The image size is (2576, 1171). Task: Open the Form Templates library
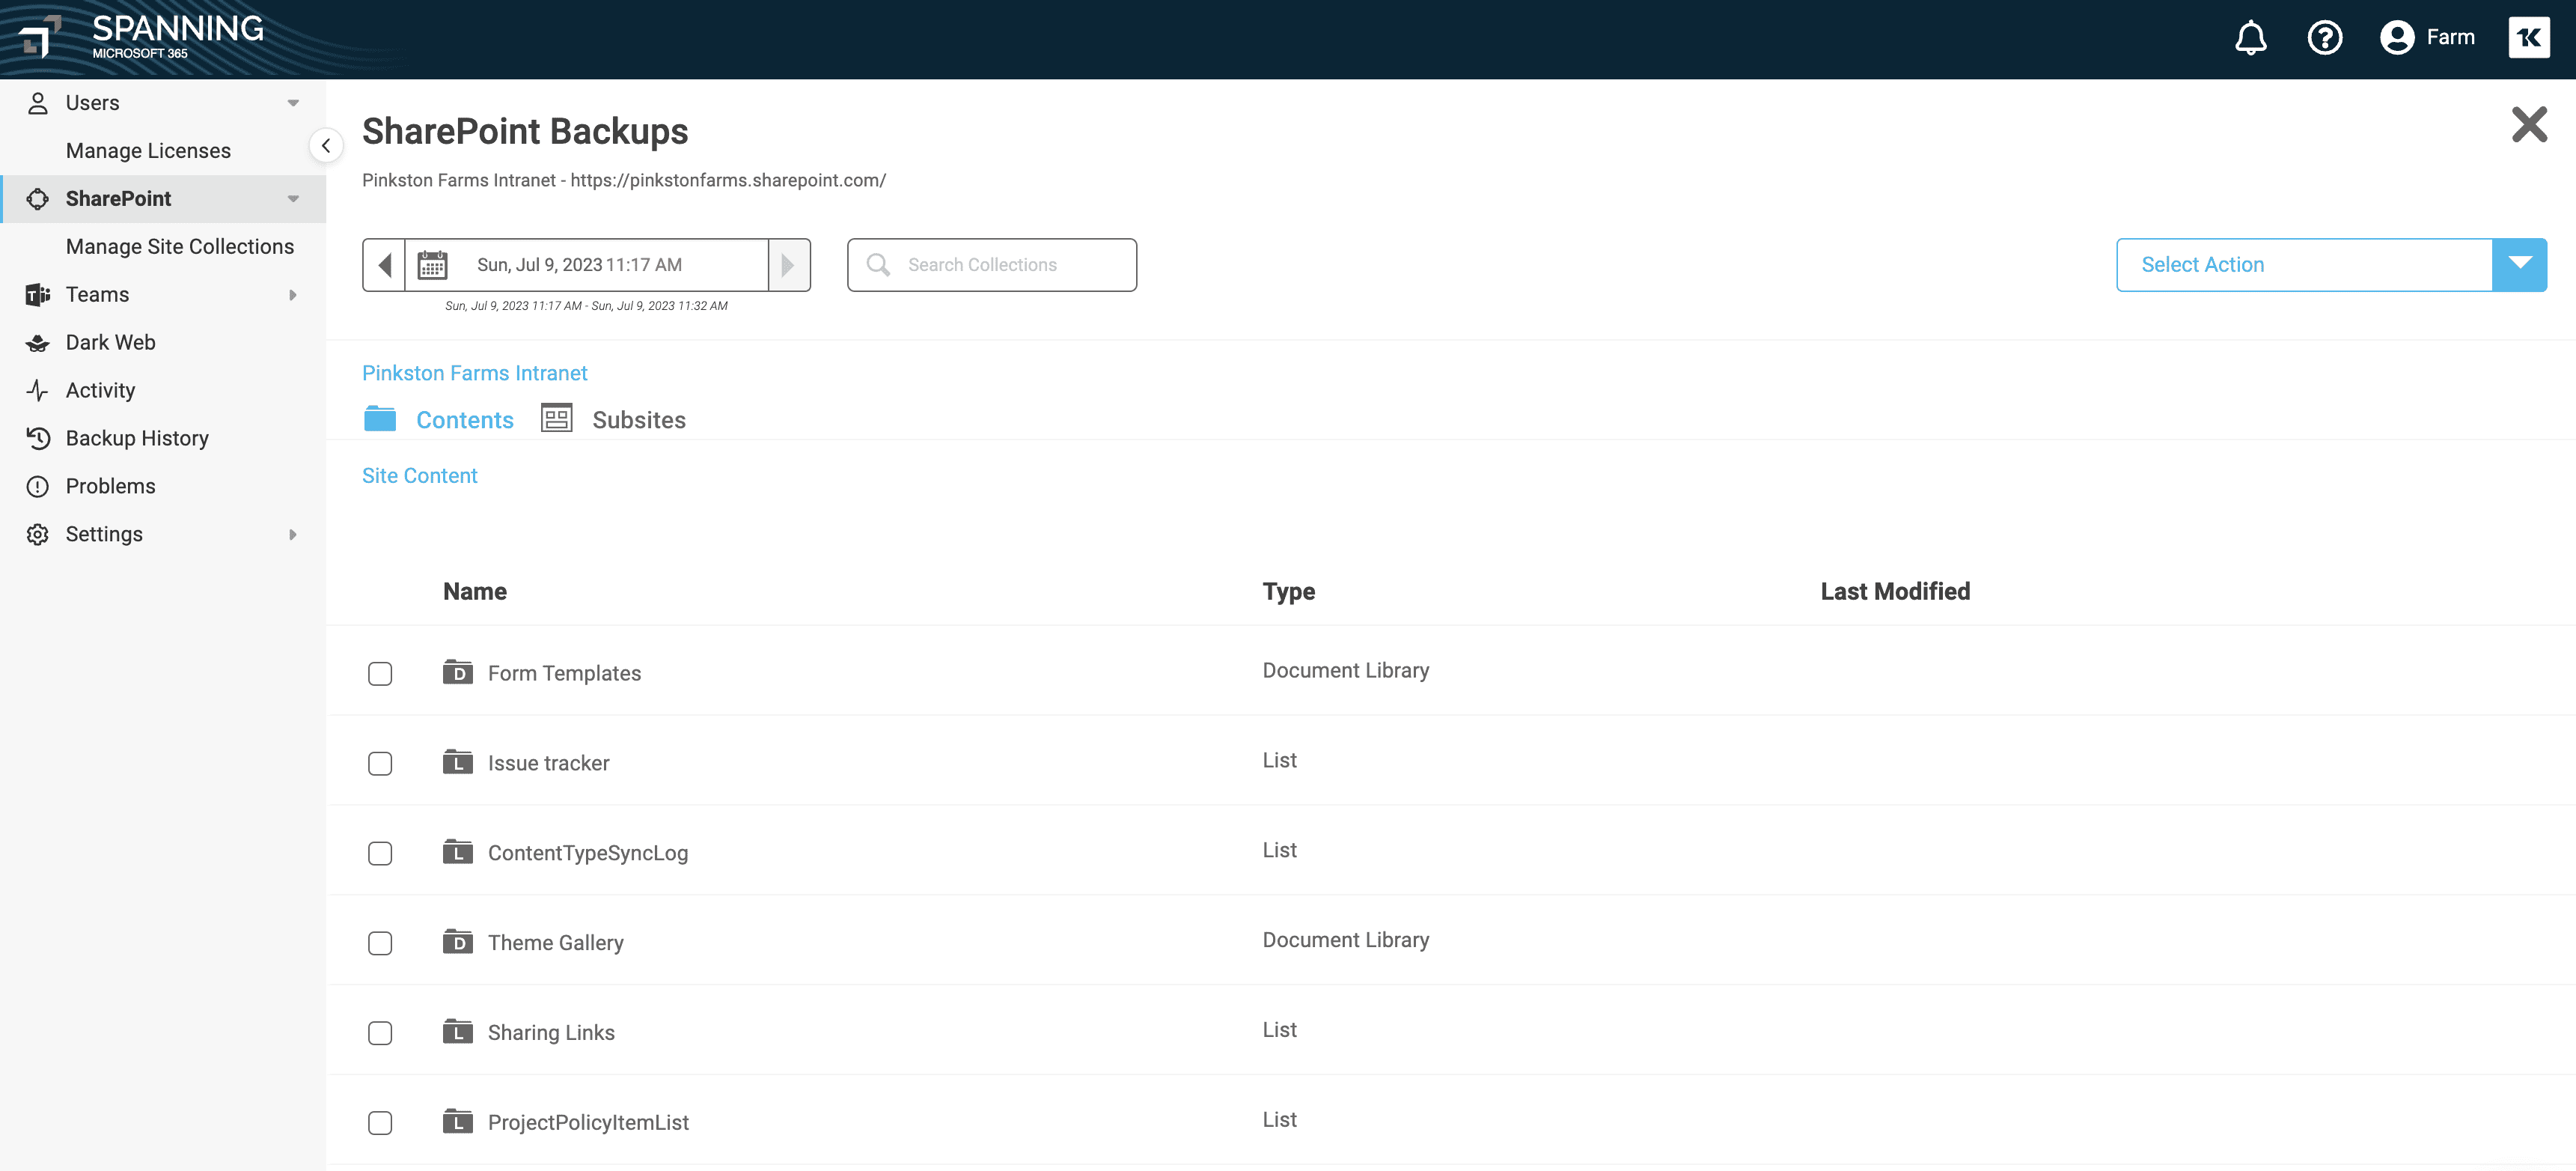[565, 674]
